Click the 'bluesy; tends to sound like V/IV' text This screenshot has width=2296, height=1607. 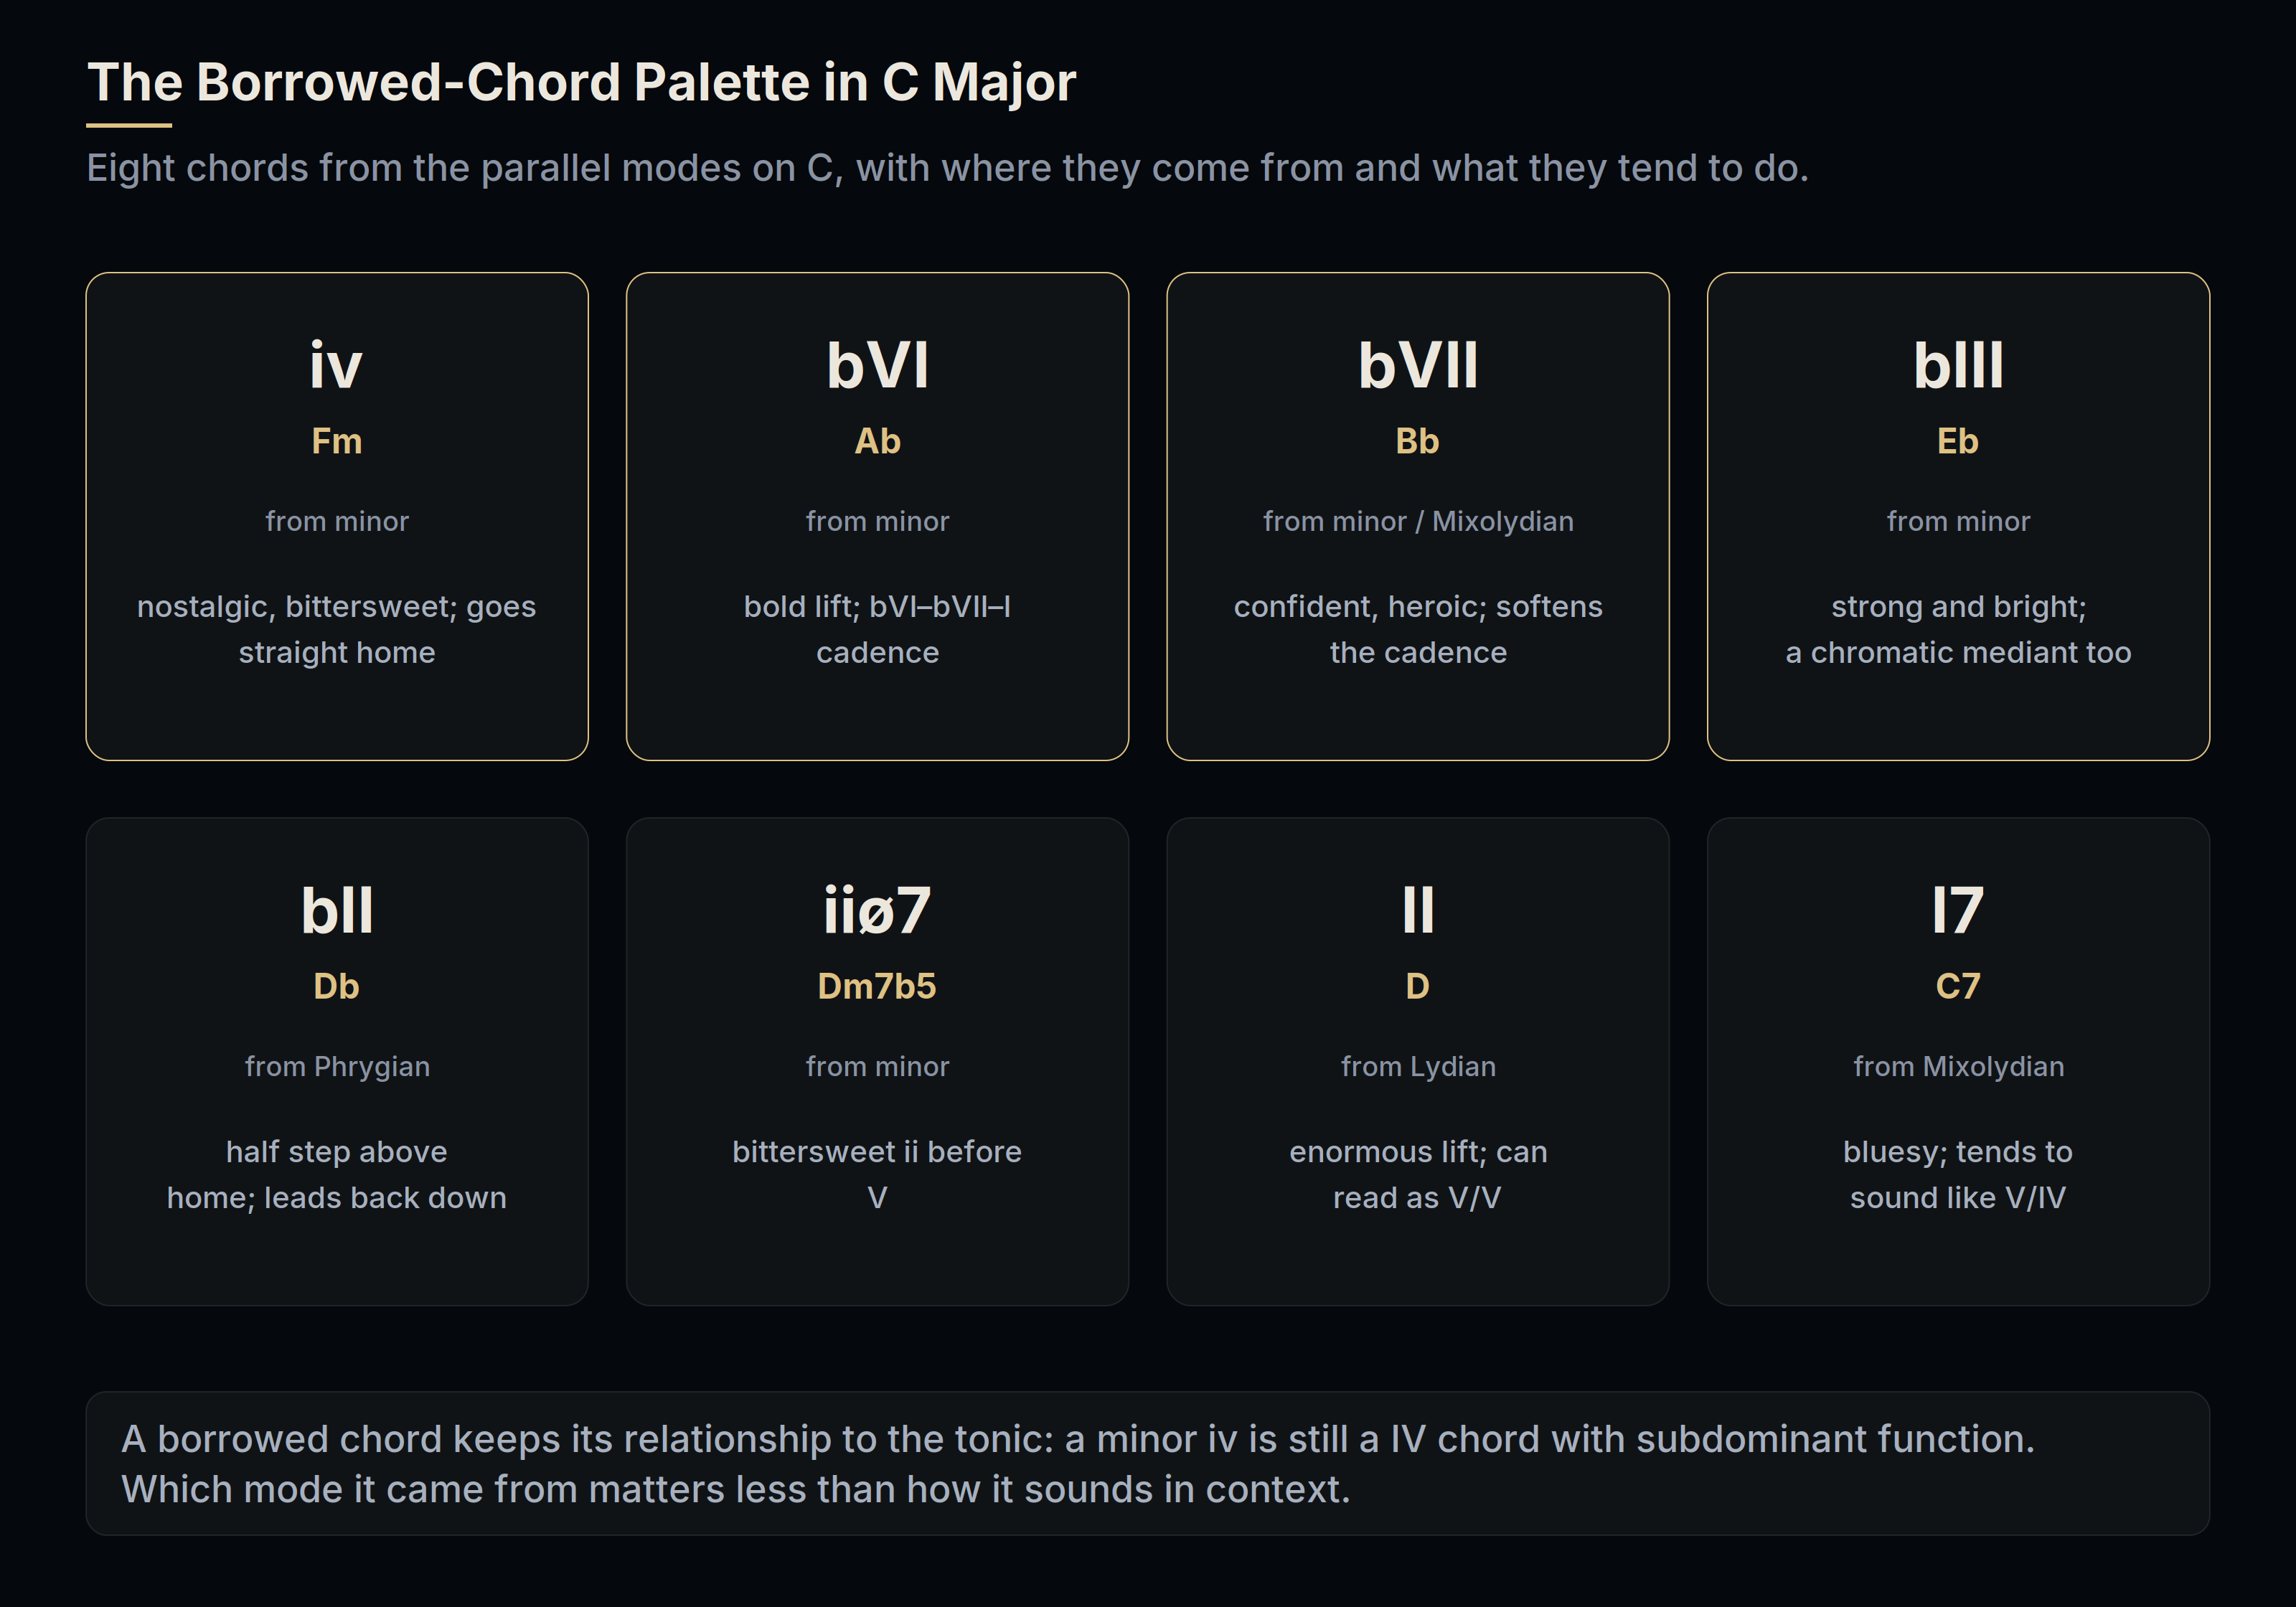pyautogui.click(x=1958, y=1175)
